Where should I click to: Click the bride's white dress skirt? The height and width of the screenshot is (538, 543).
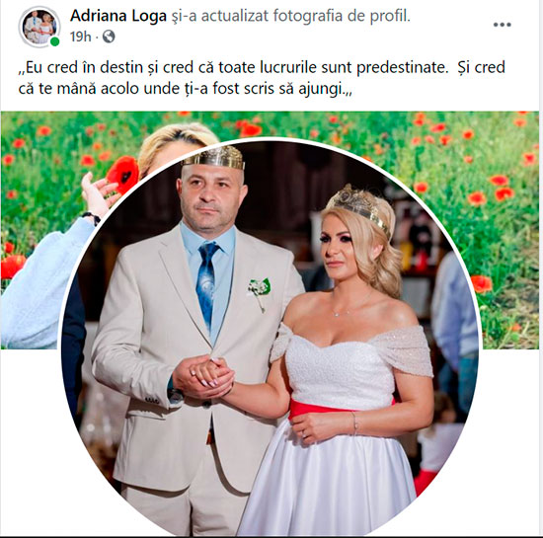click(x=333, y=478)
